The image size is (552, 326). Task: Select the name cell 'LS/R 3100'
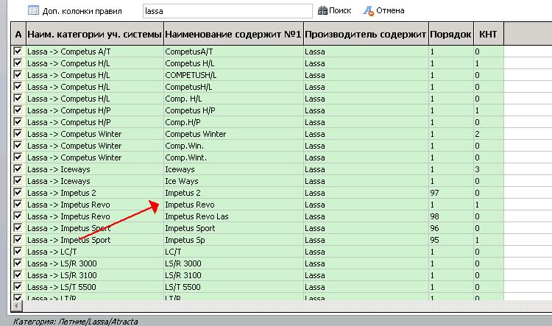coord(233,275)
